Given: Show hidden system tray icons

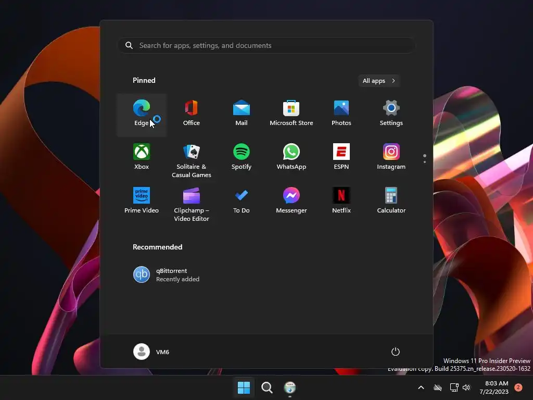Looking at the screenshot, I should [x=421, y=387].
